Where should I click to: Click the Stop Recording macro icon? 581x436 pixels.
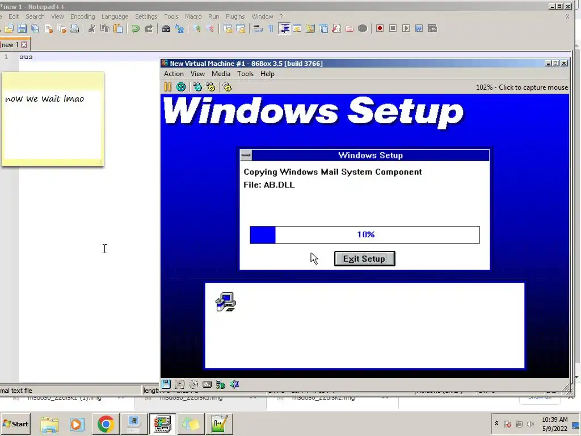(393, 28)
